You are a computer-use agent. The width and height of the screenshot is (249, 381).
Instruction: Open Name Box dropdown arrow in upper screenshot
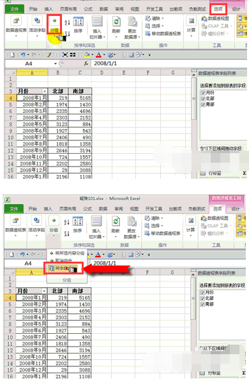coord(56,64)
